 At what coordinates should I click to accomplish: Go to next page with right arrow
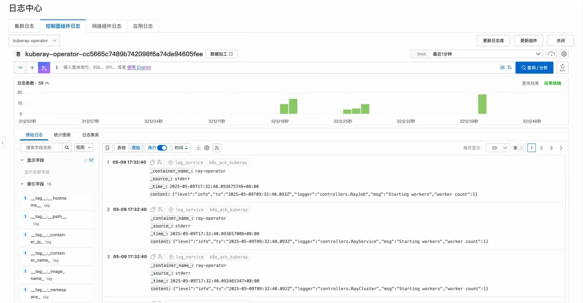(561, 148)
